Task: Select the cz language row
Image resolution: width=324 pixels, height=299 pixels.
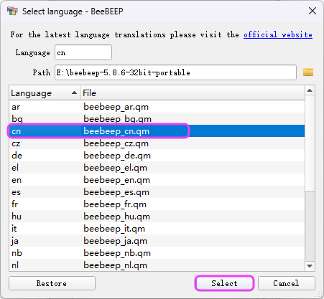Action: tap(157, 143)
